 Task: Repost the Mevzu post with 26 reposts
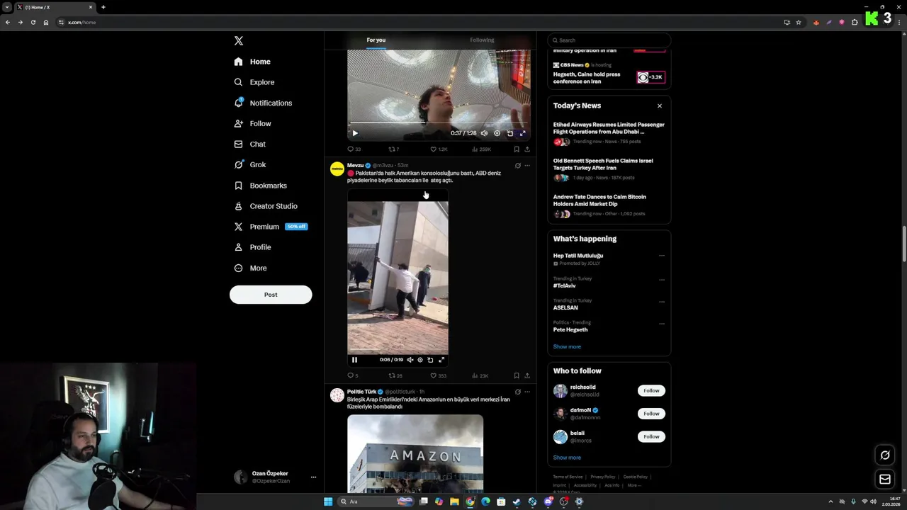[x=395, y=375]
